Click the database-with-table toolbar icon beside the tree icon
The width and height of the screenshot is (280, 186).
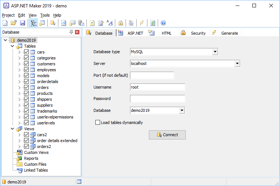[42, 23]
